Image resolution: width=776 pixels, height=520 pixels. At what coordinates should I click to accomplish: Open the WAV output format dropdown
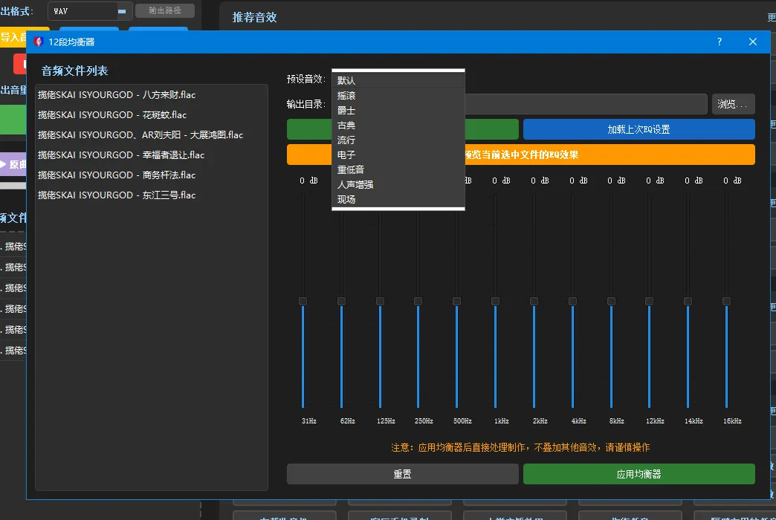[x=90, y=11]
